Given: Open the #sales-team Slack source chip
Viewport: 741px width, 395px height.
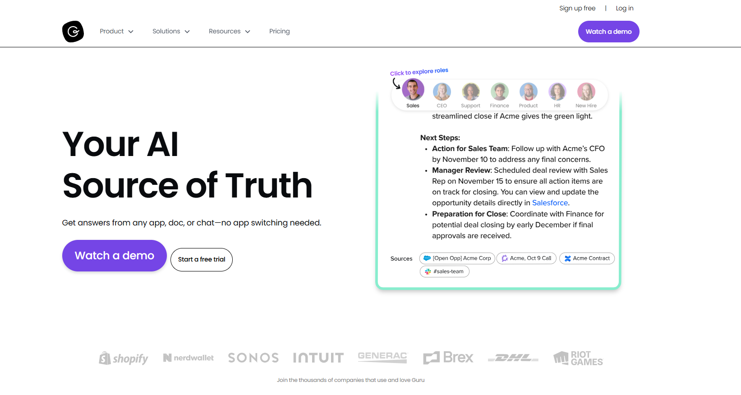Looking at the screenshot, I should pos(445,271).
